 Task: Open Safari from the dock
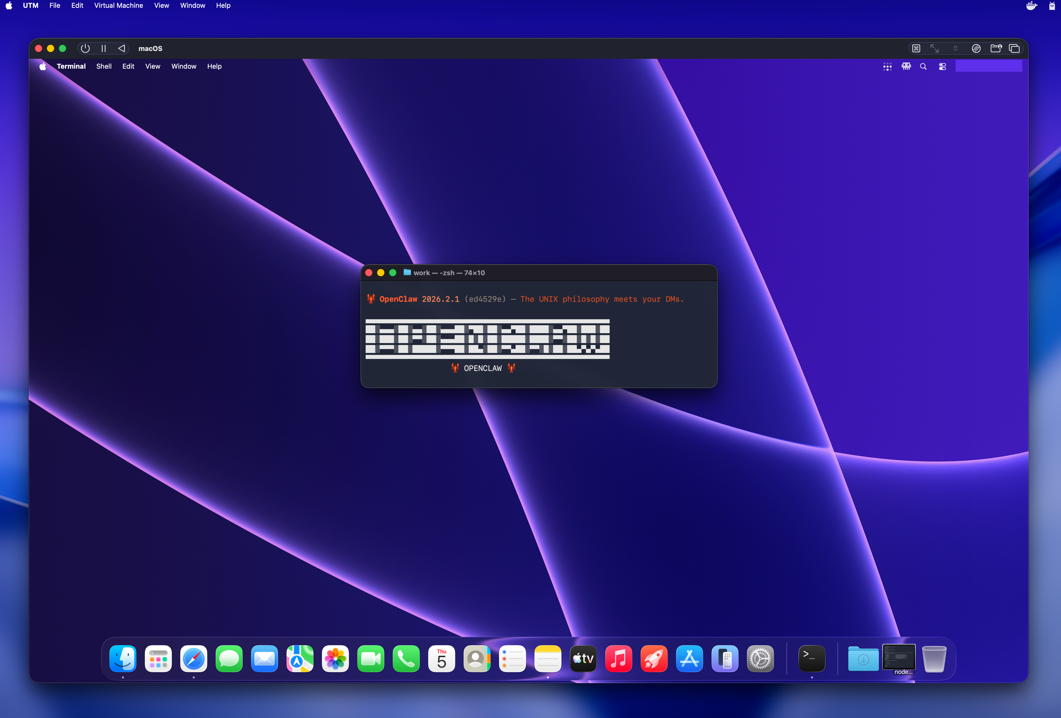click(x=194, y=659)
